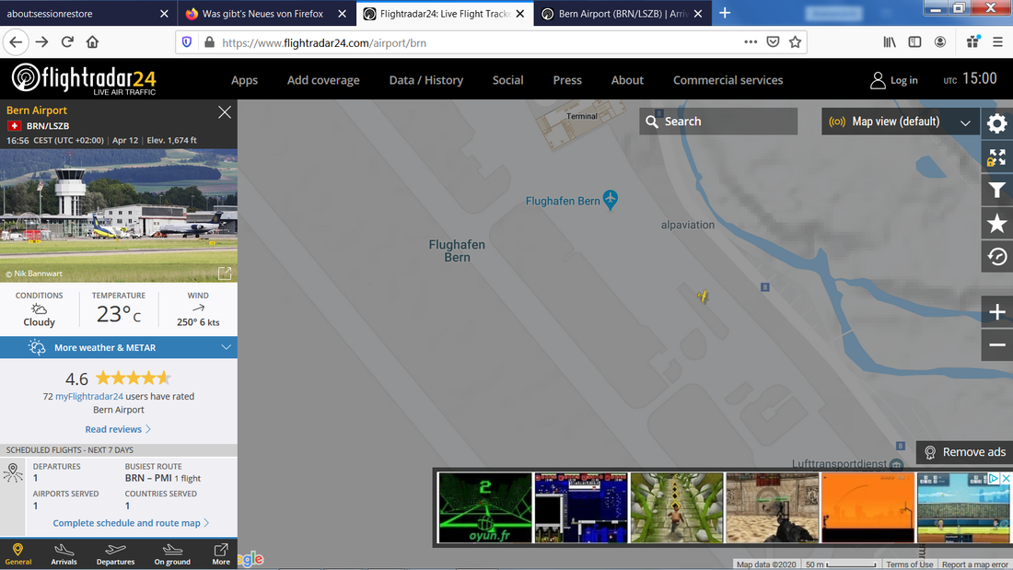The width and height of the screenshot is (1013, 570).
Task: Open the Apps menu
Action: [244, 80]
